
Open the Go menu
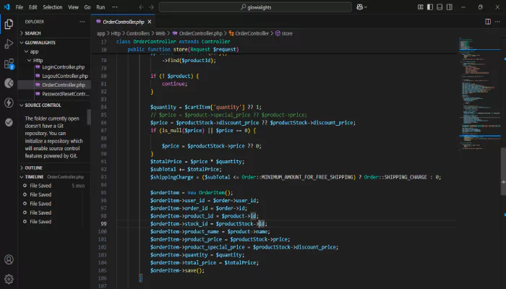87,7
